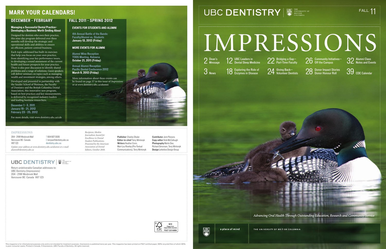
Task: Click 'Publisher Charles Shuler' credit
Action: tap(128, 137)
